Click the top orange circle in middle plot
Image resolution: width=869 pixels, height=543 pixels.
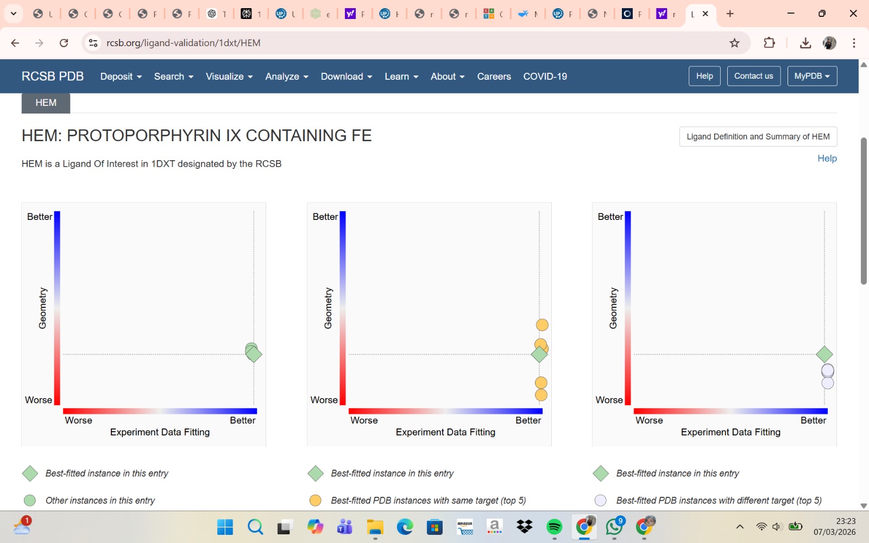(542, 325)
